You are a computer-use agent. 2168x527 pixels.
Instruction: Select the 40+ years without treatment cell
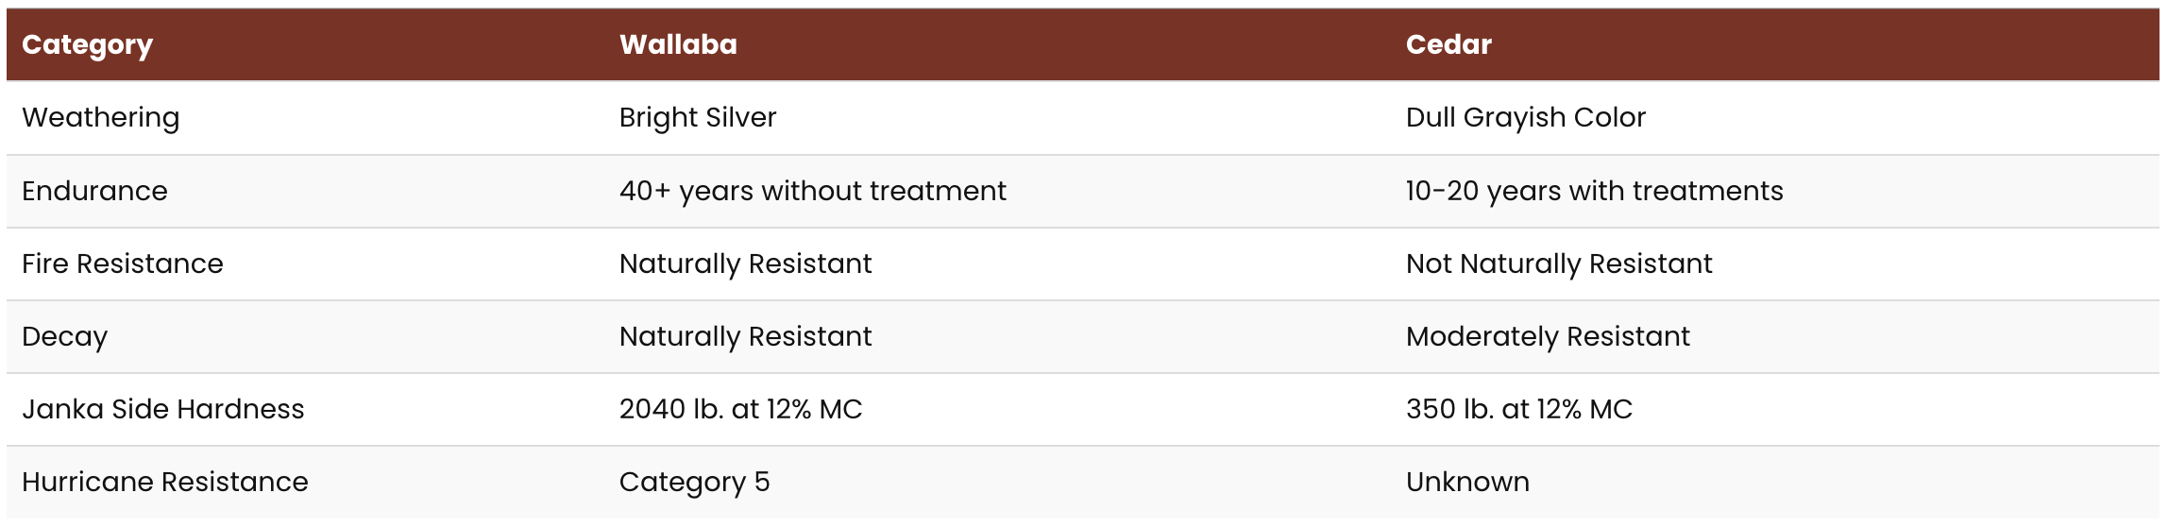[812, 192]
